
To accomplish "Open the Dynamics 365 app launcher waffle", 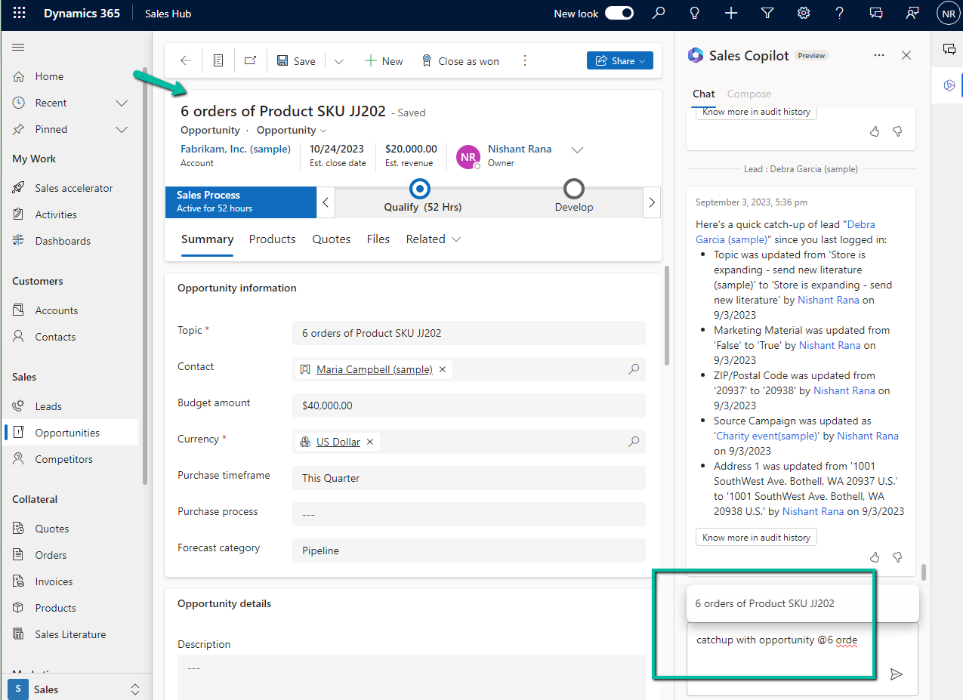I will coord(20,14).
